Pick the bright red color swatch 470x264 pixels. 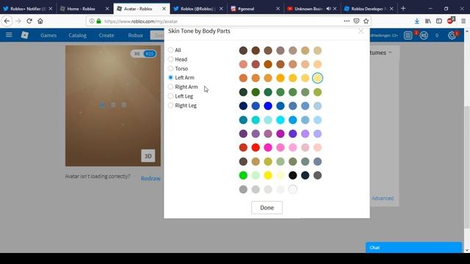256,147
